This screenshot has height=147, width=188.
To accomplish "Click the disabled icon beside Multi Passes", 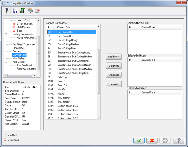I will click(14, 27).
